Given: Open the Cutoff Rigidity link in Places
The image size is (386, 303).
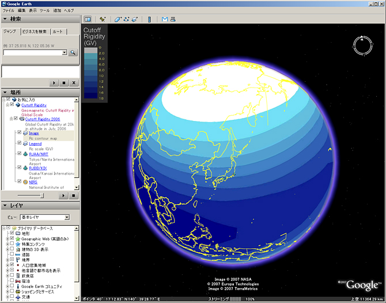Looking at the screenshot, I should click(x=34, y=105).
